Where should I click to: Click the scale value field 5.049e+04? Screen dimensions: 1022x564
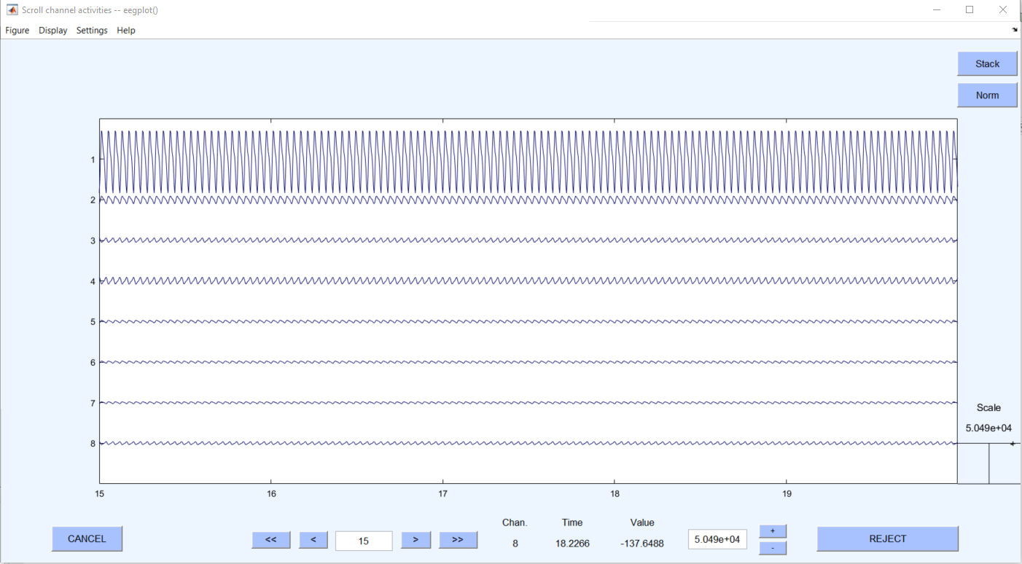(717, 539)
